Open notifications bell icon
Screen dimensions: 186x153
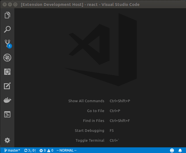click(180, 150)
